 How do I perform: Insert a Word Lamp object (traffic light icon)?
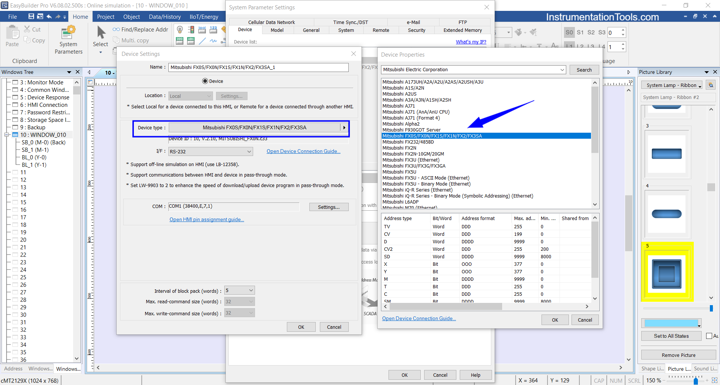click(x=191, y=30)
